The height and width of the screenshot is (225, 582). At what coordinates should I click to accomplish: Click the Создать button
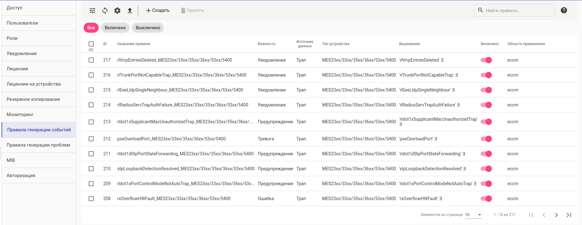pos(158,11)
